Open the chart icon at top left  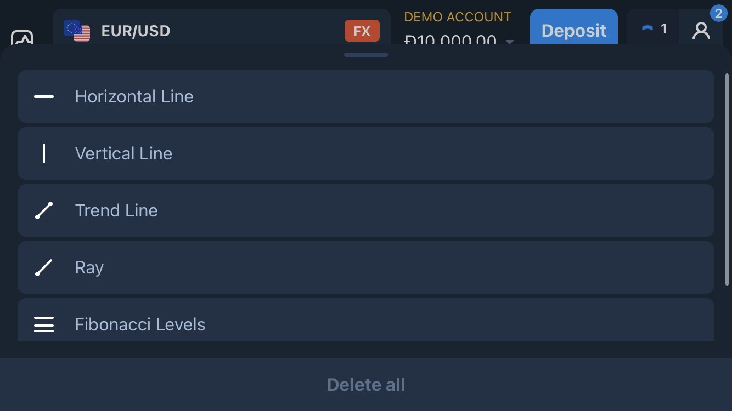(22, 37)
